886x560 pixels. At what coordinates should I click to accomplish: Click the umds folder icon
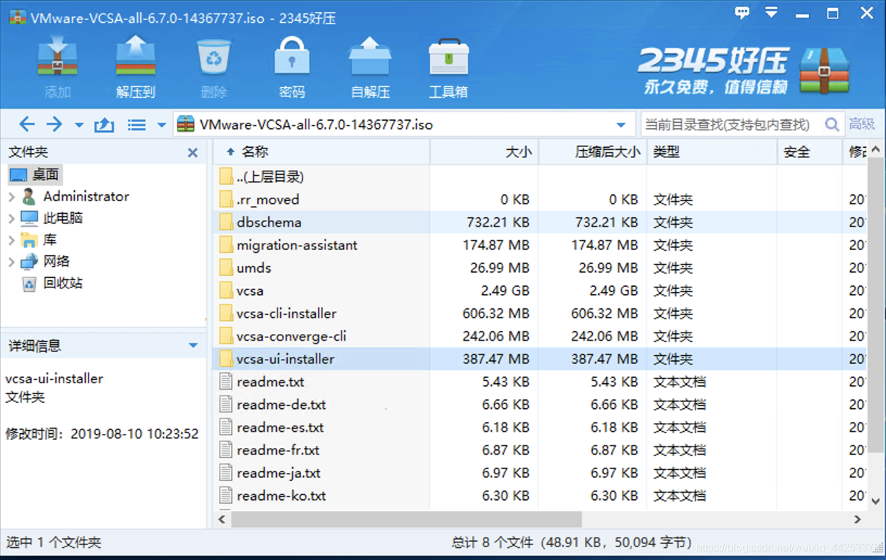click(x=226, y=268)
